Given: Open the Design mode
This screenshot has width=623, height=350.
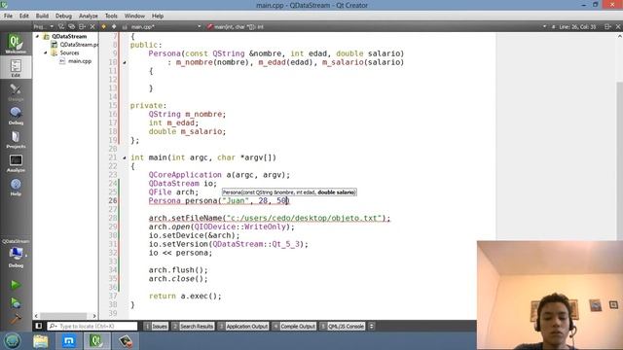Looking at the screenshot, I should pos(16,91).
